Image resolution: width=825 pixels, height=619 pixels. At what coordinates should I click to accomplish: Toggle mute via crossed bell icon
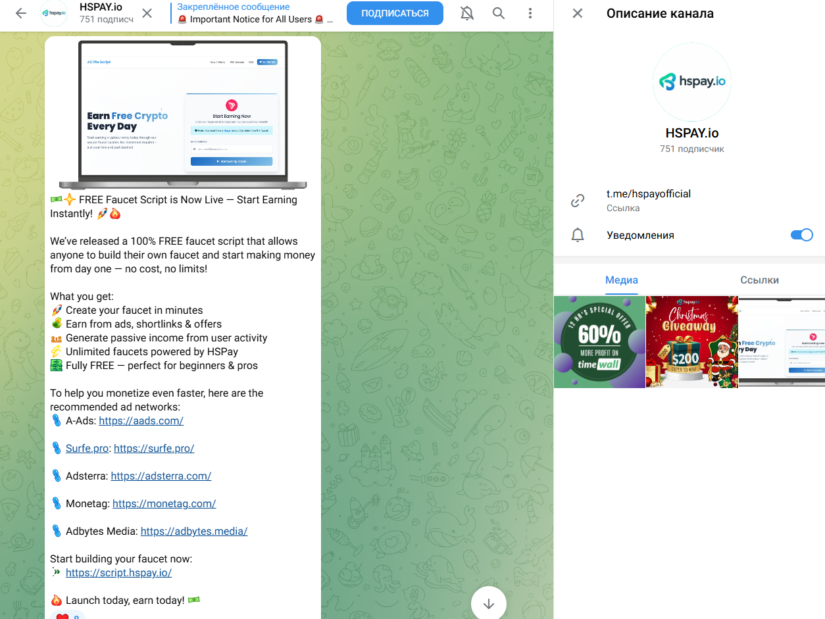point(467,13)
